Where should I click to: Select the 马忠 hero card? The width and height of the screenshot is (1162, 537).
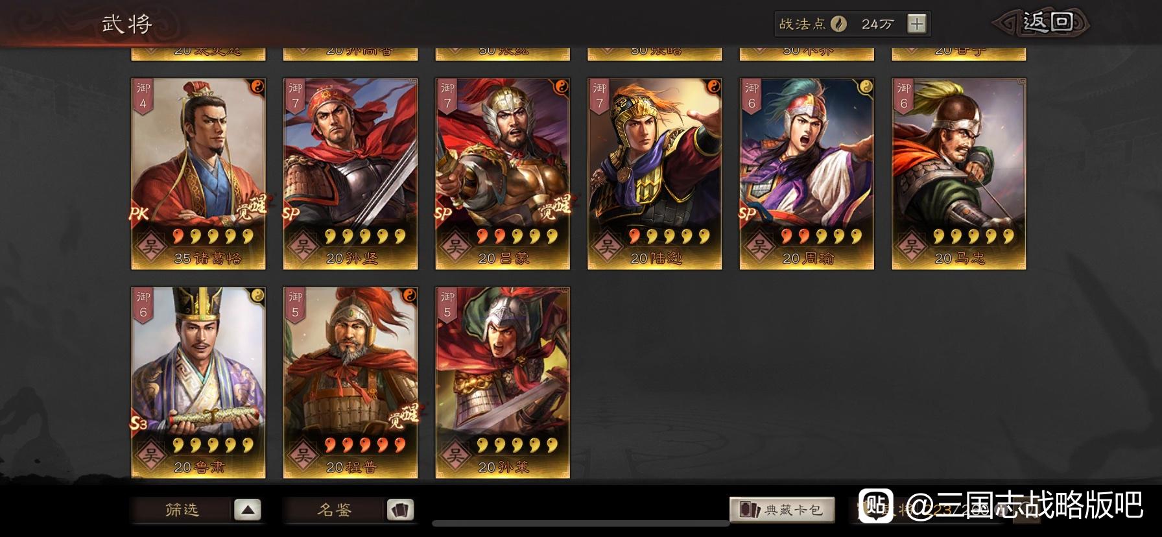959,174
